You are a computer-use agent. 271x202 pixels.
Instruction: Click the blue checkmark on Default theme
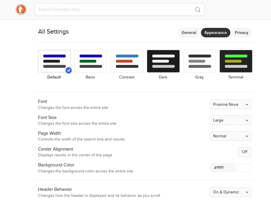point(69,70)
